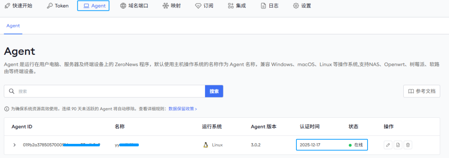Viewport: 449px width, 158px height.
Task: Follow the 数据保留政策 link
Action: tap(183, 109)
